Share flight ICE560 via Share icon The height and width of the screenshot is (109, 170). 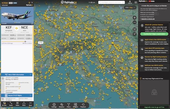point(24,104)
